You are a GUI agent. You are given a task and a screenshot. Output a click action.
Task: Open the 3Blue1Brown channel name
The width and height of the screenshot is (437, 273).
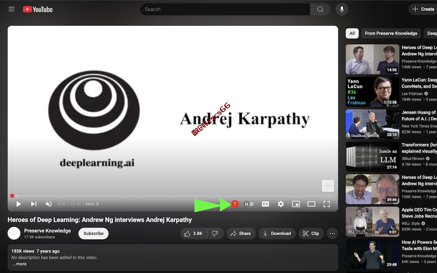pyautogui.click(x=413, y=158)
